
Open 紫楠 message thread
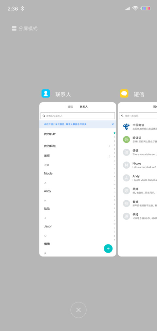coord(138,204)
